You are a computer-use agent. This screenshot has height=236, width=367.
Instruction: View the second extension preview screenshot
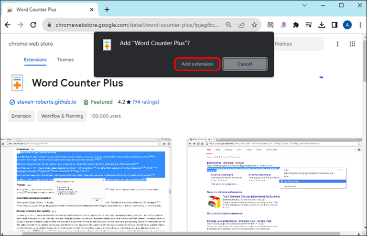point(275,185)
